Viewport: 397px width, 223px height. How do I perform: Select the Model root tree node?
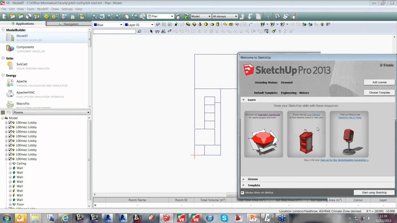(13, 118)
